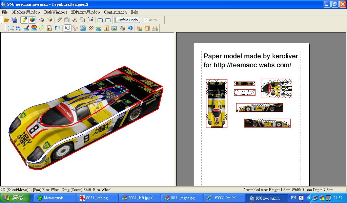The width and height of the screenshot is (347, 203).
Task: Click the clipboard copy icon
Action: (147, 28)
